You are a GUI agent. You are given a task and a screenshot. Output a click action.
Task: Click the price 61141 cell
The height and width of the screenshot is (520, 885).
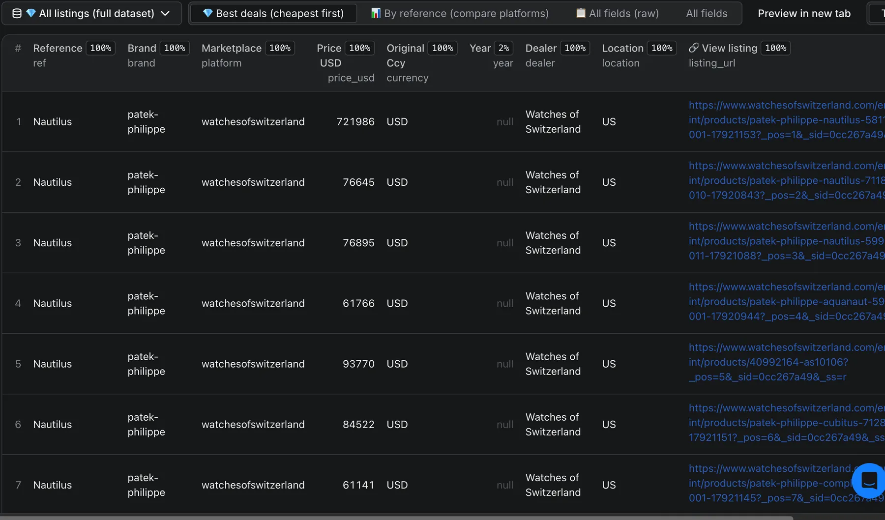pyautogui.click(x=358, y=485)
